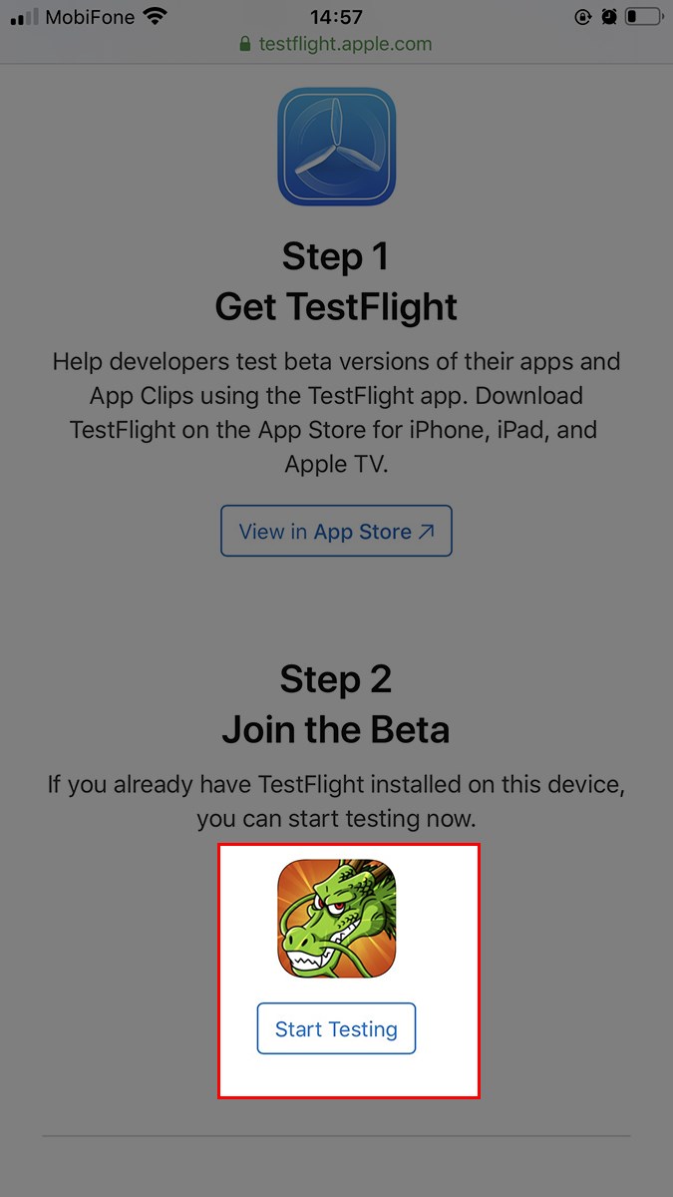The width and height of the screenshot is (673, 1197).
Task: Tap the Get TestFlight heading
Action: 336,307
